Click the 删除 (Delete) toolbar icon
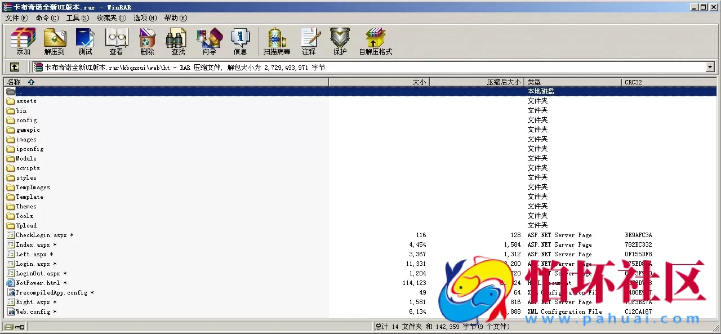 (x=147, y=39)
